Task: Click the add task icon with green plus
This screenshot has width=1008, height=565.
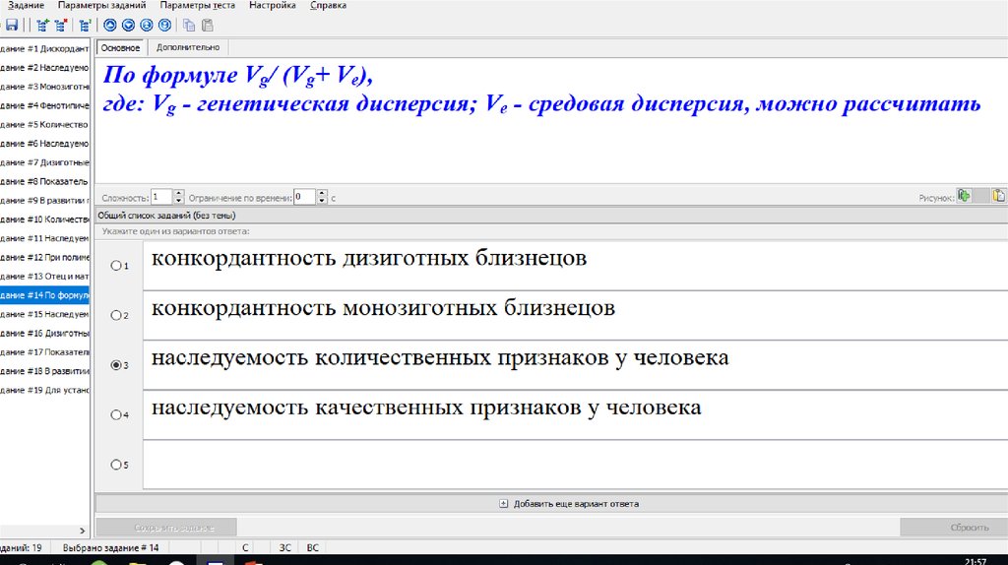Action: click(x=42, y=26)
